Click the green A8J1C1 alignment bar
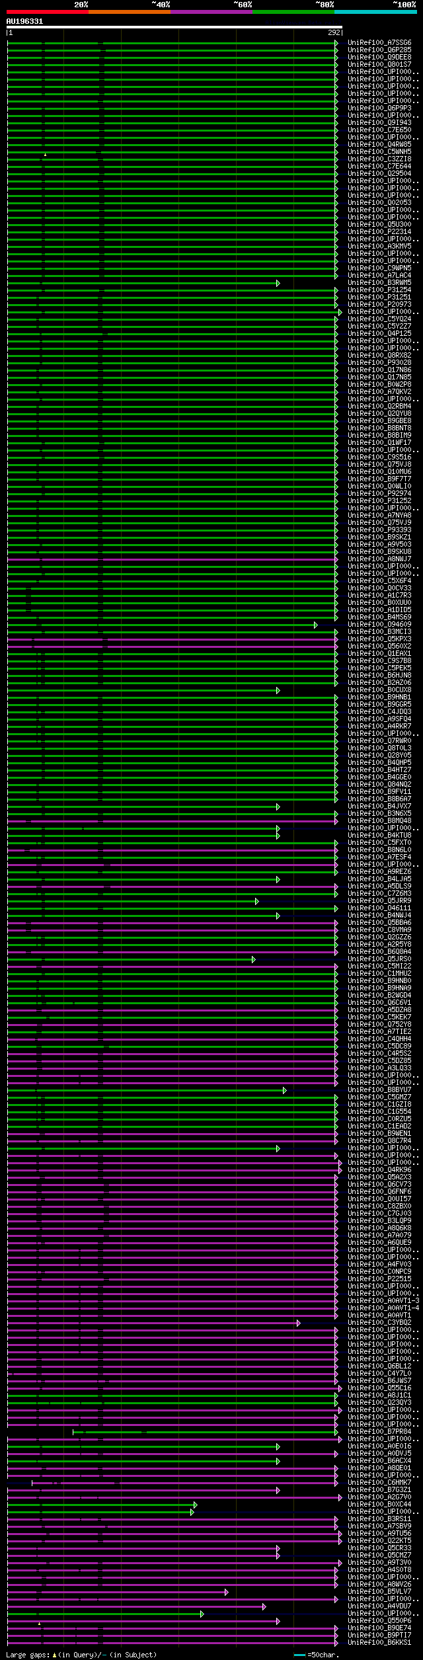423x1660 pixels. (172, 1396)
